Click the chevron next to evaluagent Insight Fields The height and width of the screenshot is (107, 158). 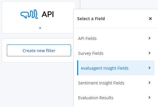click(x=150, y=68)
